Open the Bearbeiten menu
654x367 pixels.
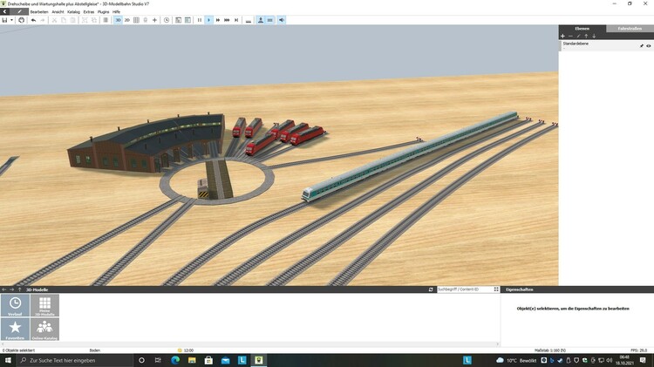38,11
